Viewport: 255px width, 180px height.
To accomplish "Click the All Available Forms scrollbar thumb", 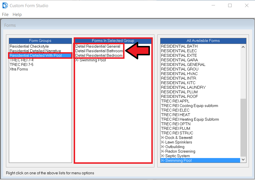I will click(243, 128).
